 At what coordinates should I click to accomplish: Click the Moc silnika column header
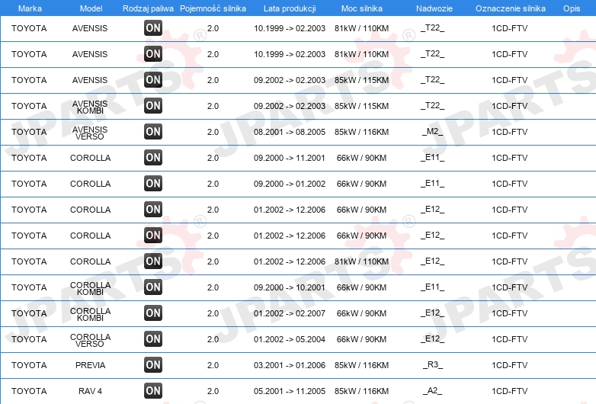pyautogui.click(x=362, y=8)
